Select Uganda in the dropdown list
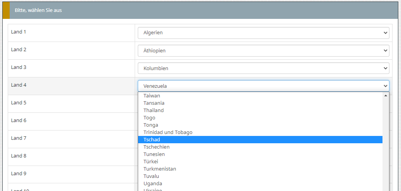This screenshot has width=401, height=191. coord(153,183)
